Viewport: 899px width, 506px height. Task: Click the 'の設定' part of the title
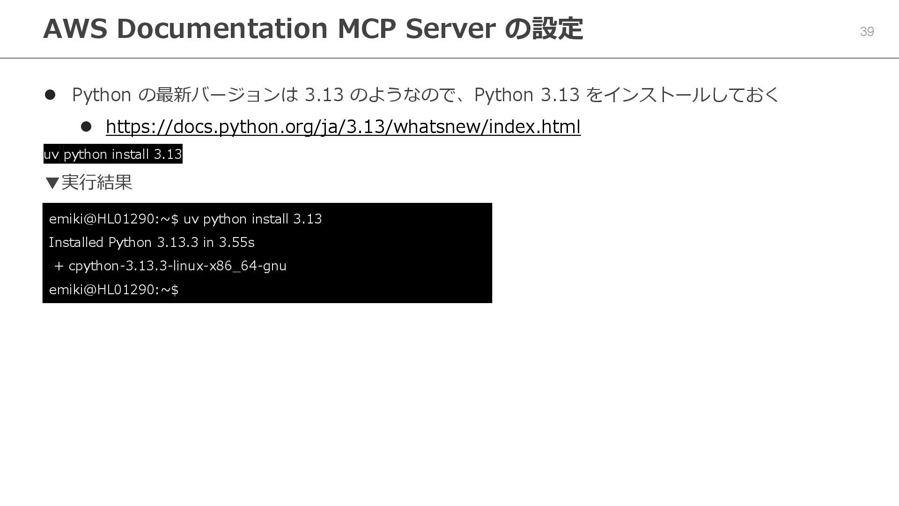point(544,28)
